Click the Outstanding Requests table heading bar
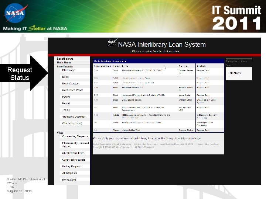This screenshot has width=266, height=199. (158, 61)
